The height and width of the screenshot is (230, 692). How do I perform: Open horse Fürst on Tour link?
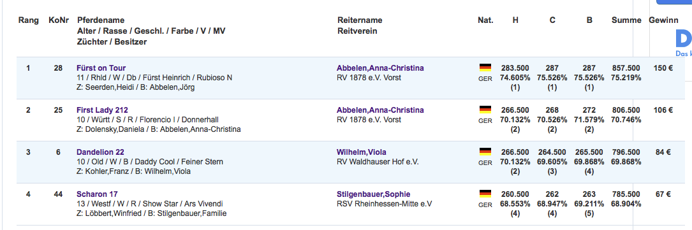101,68
